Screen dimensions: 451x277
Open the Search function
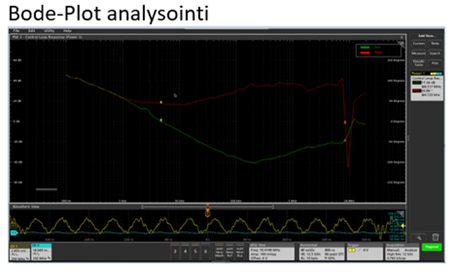point(435,53)
